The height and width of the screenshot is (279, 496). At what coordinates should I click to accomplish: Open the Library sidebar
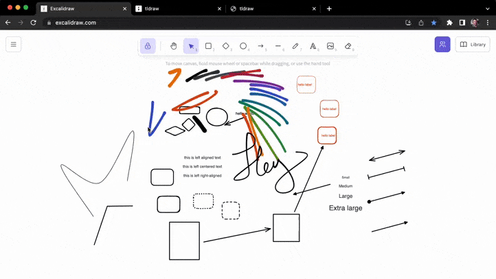(473, 45)
